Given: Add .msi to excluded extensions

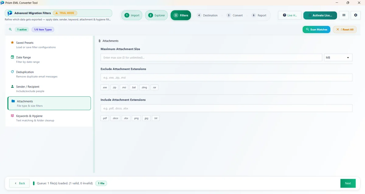Looking at the screenshot, I should click(x=124, y=87).
